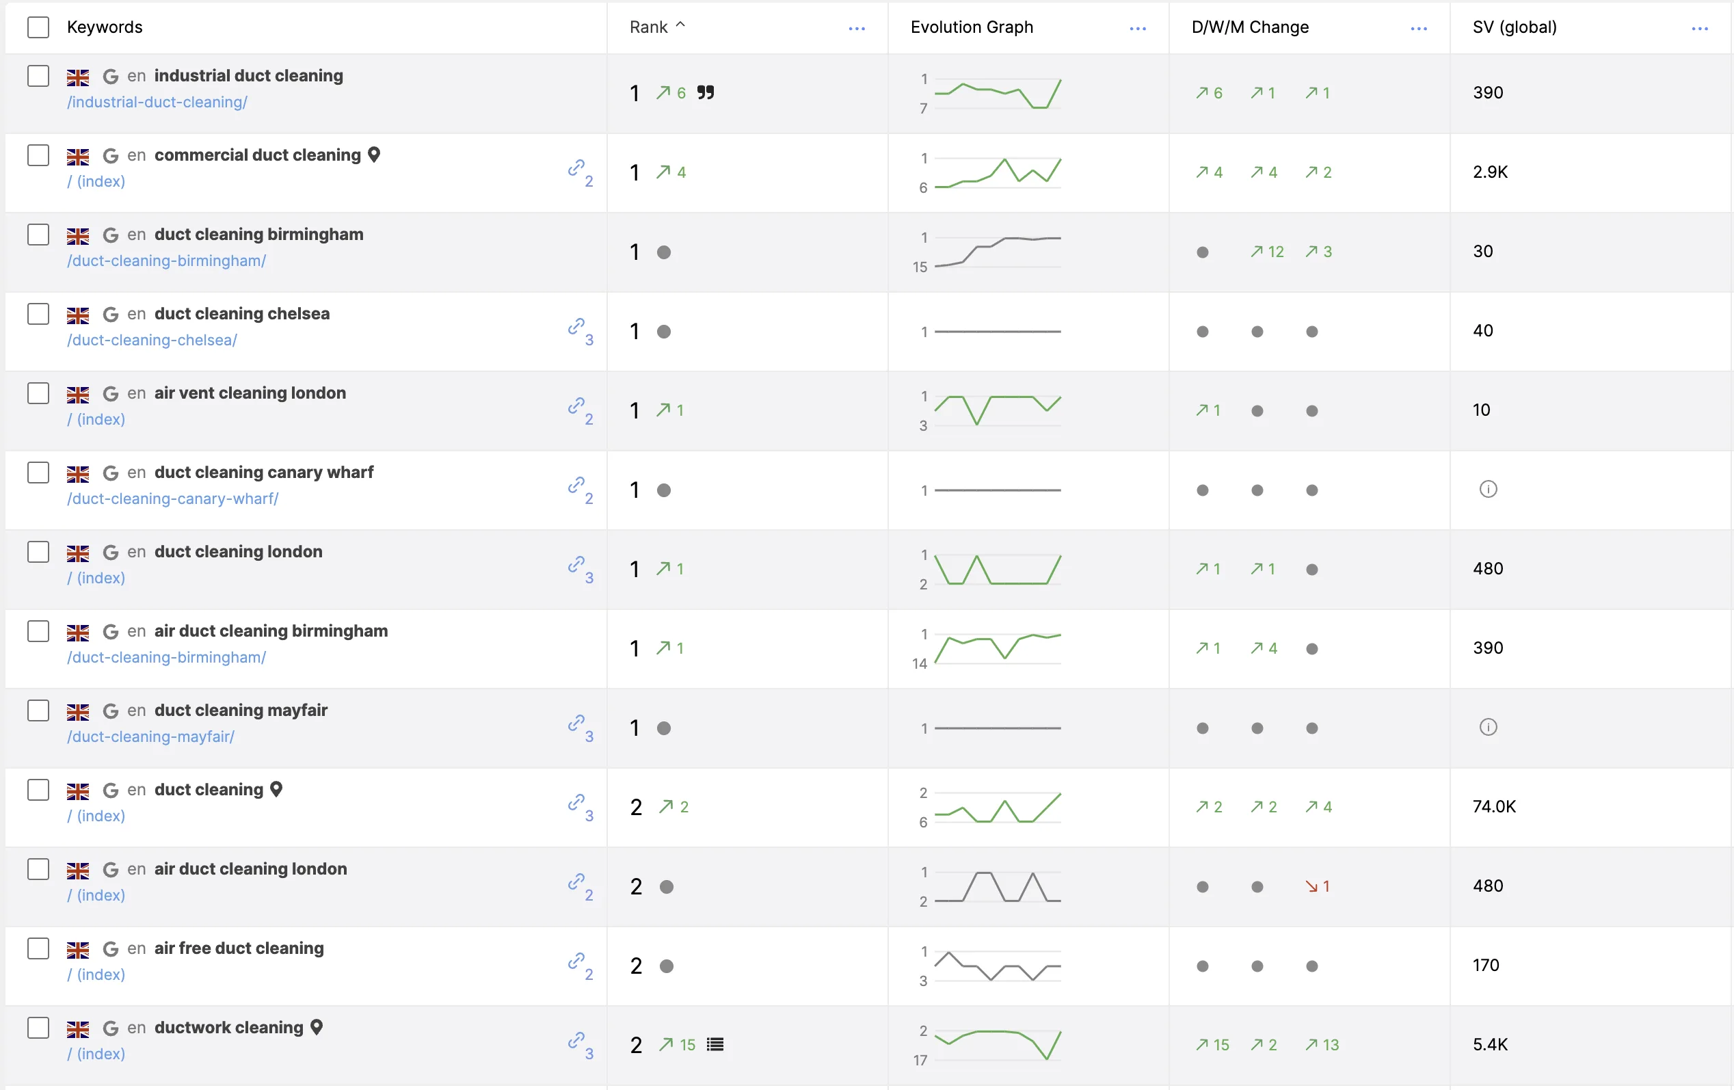1734x1090 pixels.
Task: Click keyword text air free duct cleaning
Action: (x=239, y=948)
